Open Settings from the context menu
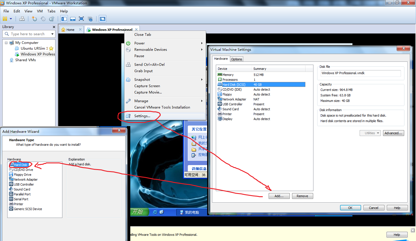 [165, 116]
